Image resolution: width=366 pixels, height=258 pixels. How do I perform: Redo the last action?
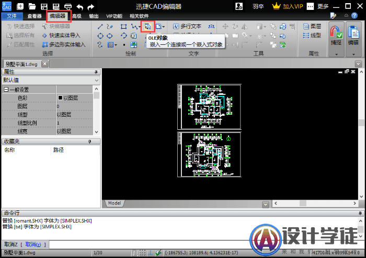click(90, 7)
